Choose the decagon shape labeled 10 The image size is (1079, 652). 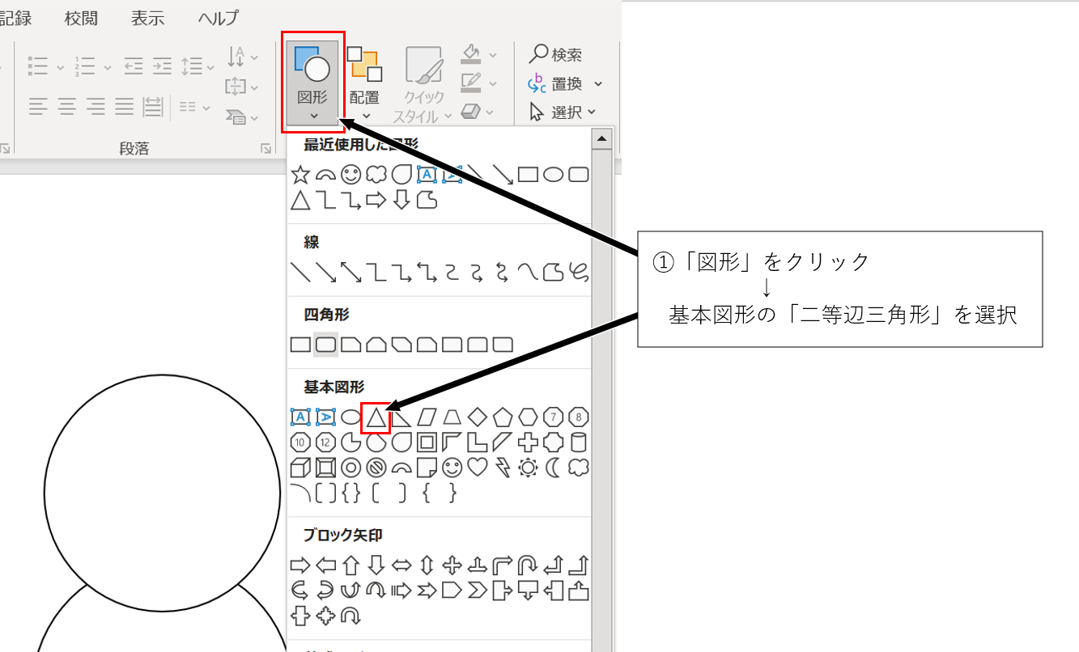click(300, 442)
